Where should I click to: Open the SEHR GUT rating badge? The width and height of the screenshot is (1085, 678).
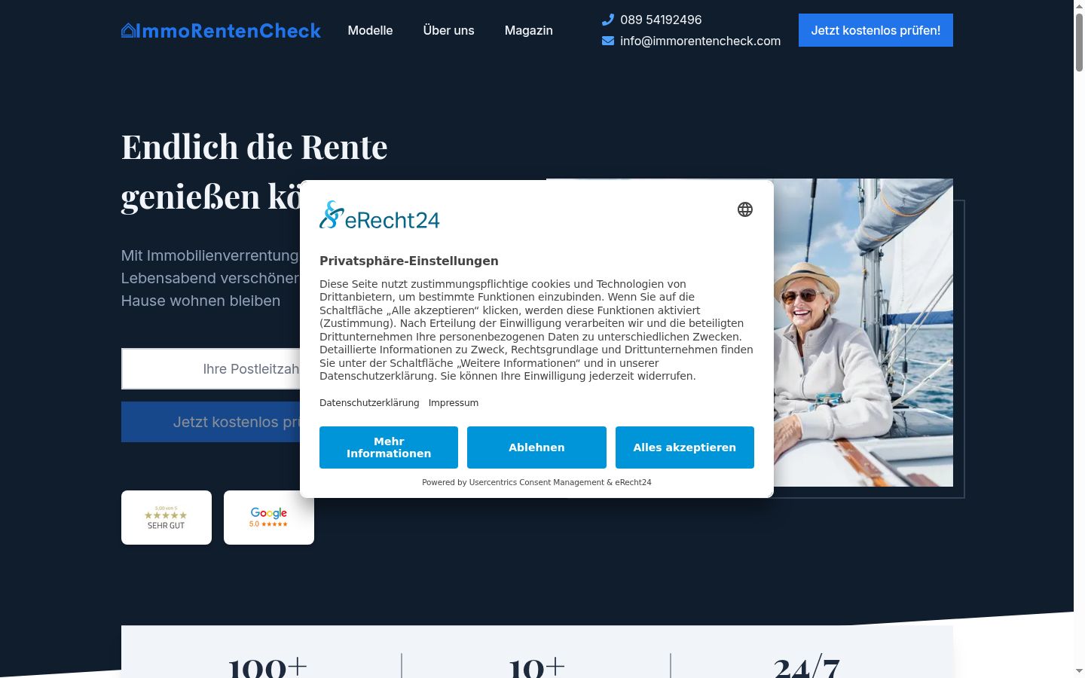167,518
